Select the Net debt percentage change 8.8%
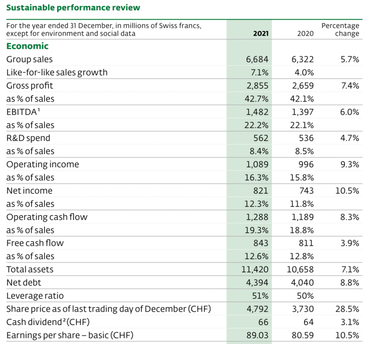The width and height of the screenshot is (369, 344). coord(350,283)
